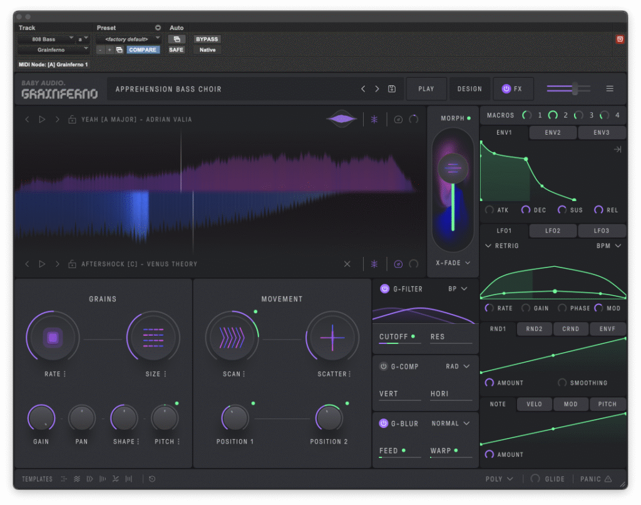Select the VELO tab
The image size is (641, 505).
point(534,404)
